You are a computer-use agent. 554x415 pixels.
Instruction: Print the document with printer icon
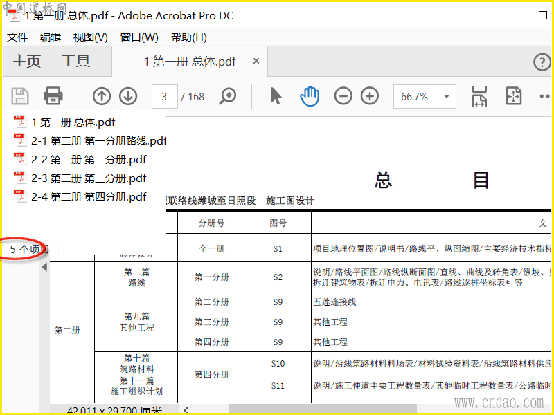[x=53, y=96]
